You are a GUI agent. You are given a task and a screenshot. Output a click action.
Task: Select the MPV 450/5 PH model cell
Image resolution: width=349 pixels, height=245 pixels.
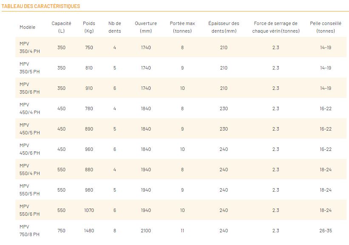tap(30, 129)
